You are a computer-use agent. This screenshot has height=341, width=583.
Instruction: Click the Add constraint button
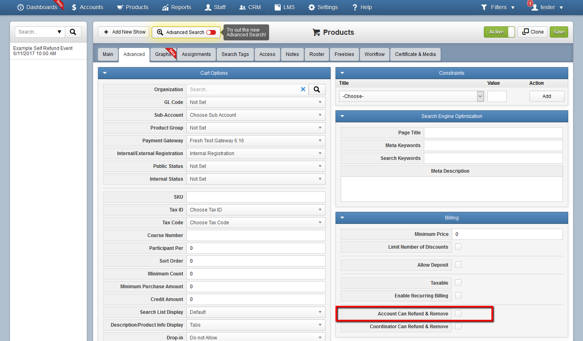[547, 96]
